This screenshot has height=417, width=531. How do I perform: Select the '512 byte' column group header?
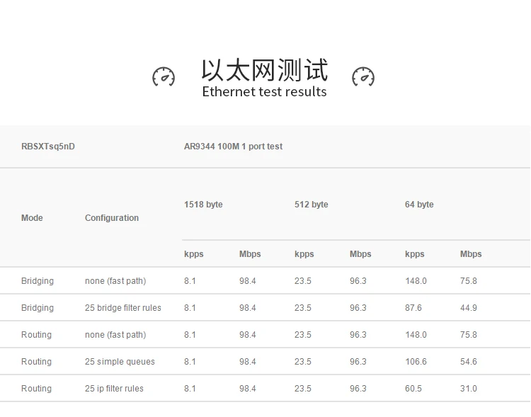pos(312,205)
